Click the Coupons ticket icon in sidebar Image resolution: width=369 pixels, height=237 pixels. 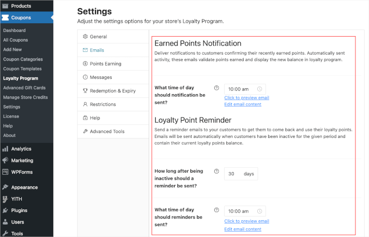point(5,18)
